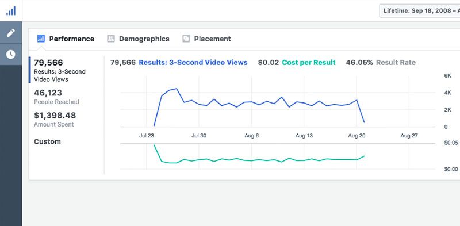The height and width of the screenshot is (226, 460).
Task: Open the pencil edit icon in sidebar
Action: [x=11, y=33]
